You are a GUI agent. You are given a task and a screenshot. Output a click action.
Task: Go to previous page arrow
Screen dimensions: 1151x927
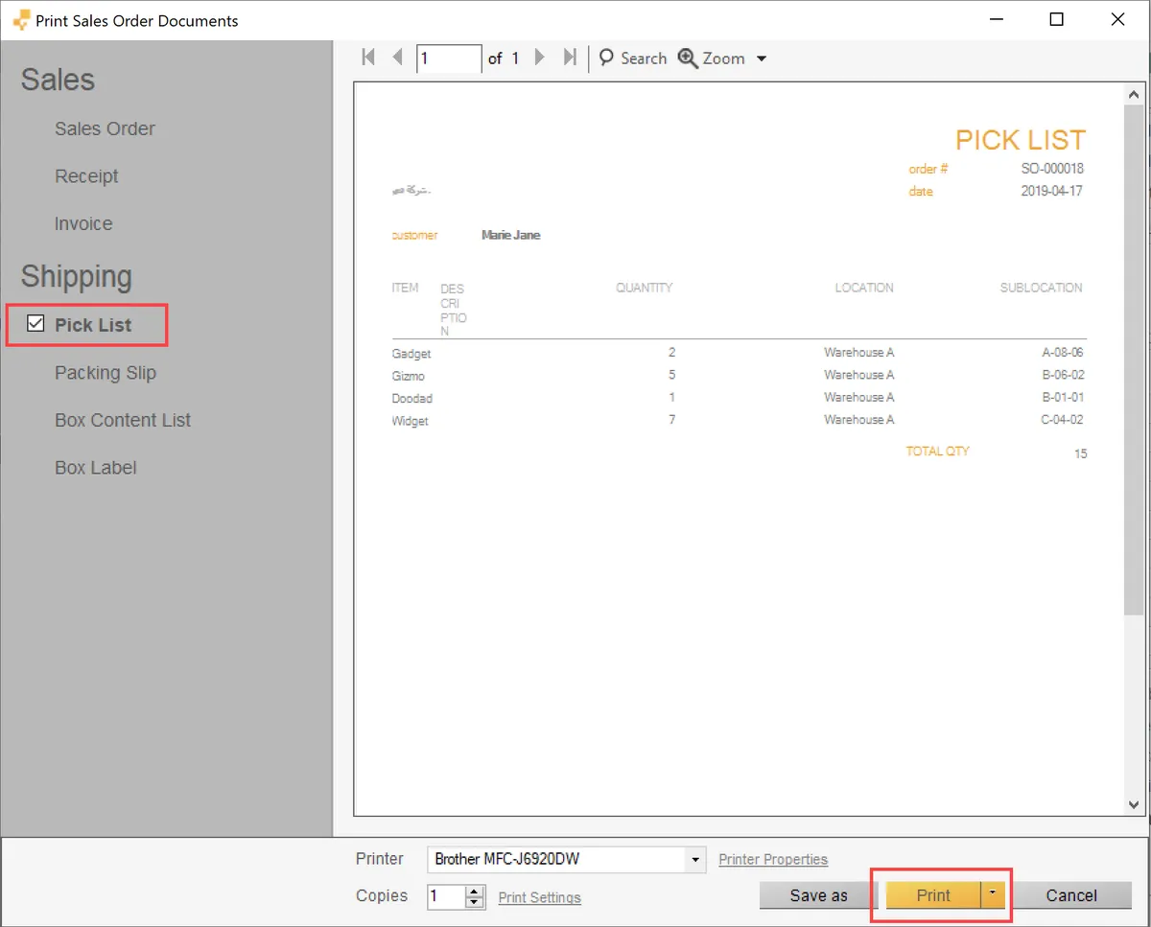(x=397, y=58)
